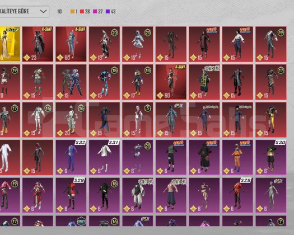Select the Naruto orange jumpsuit card

(237, 158)
